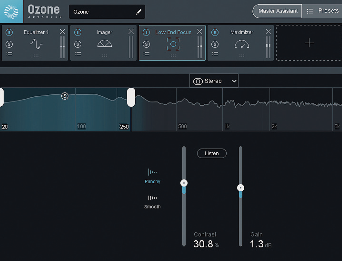Solo the Low End Focus module

click(146, 44)
